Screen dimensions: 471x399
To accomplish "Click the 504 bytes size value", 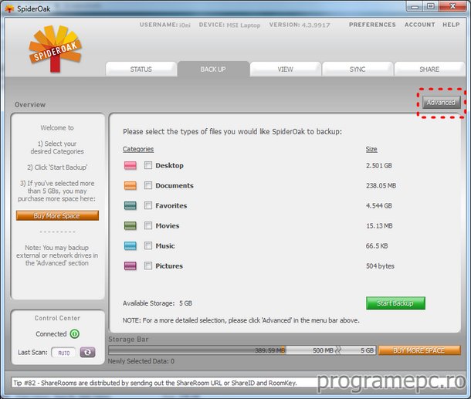I will 380,266.
